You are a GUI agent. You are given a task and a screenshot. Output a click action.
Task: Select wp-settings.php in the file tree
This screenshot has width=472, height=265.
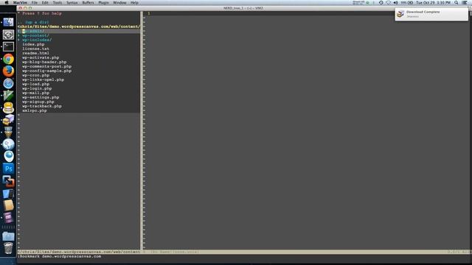coord(41,97)
